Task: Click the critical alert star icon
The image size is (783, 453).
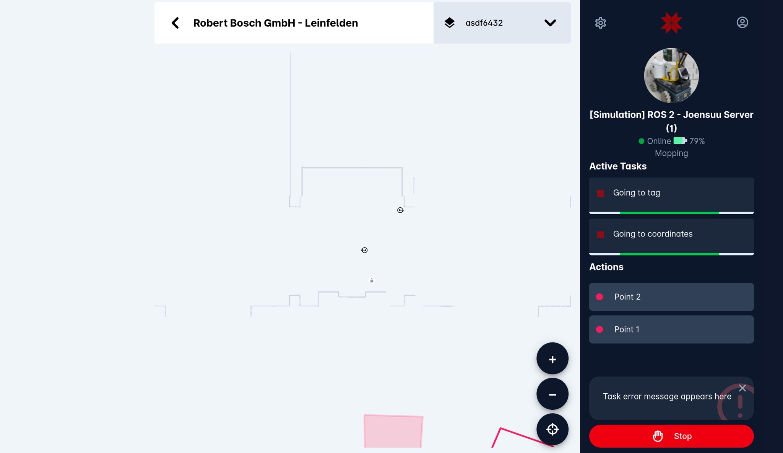Action: coord(671,23)
